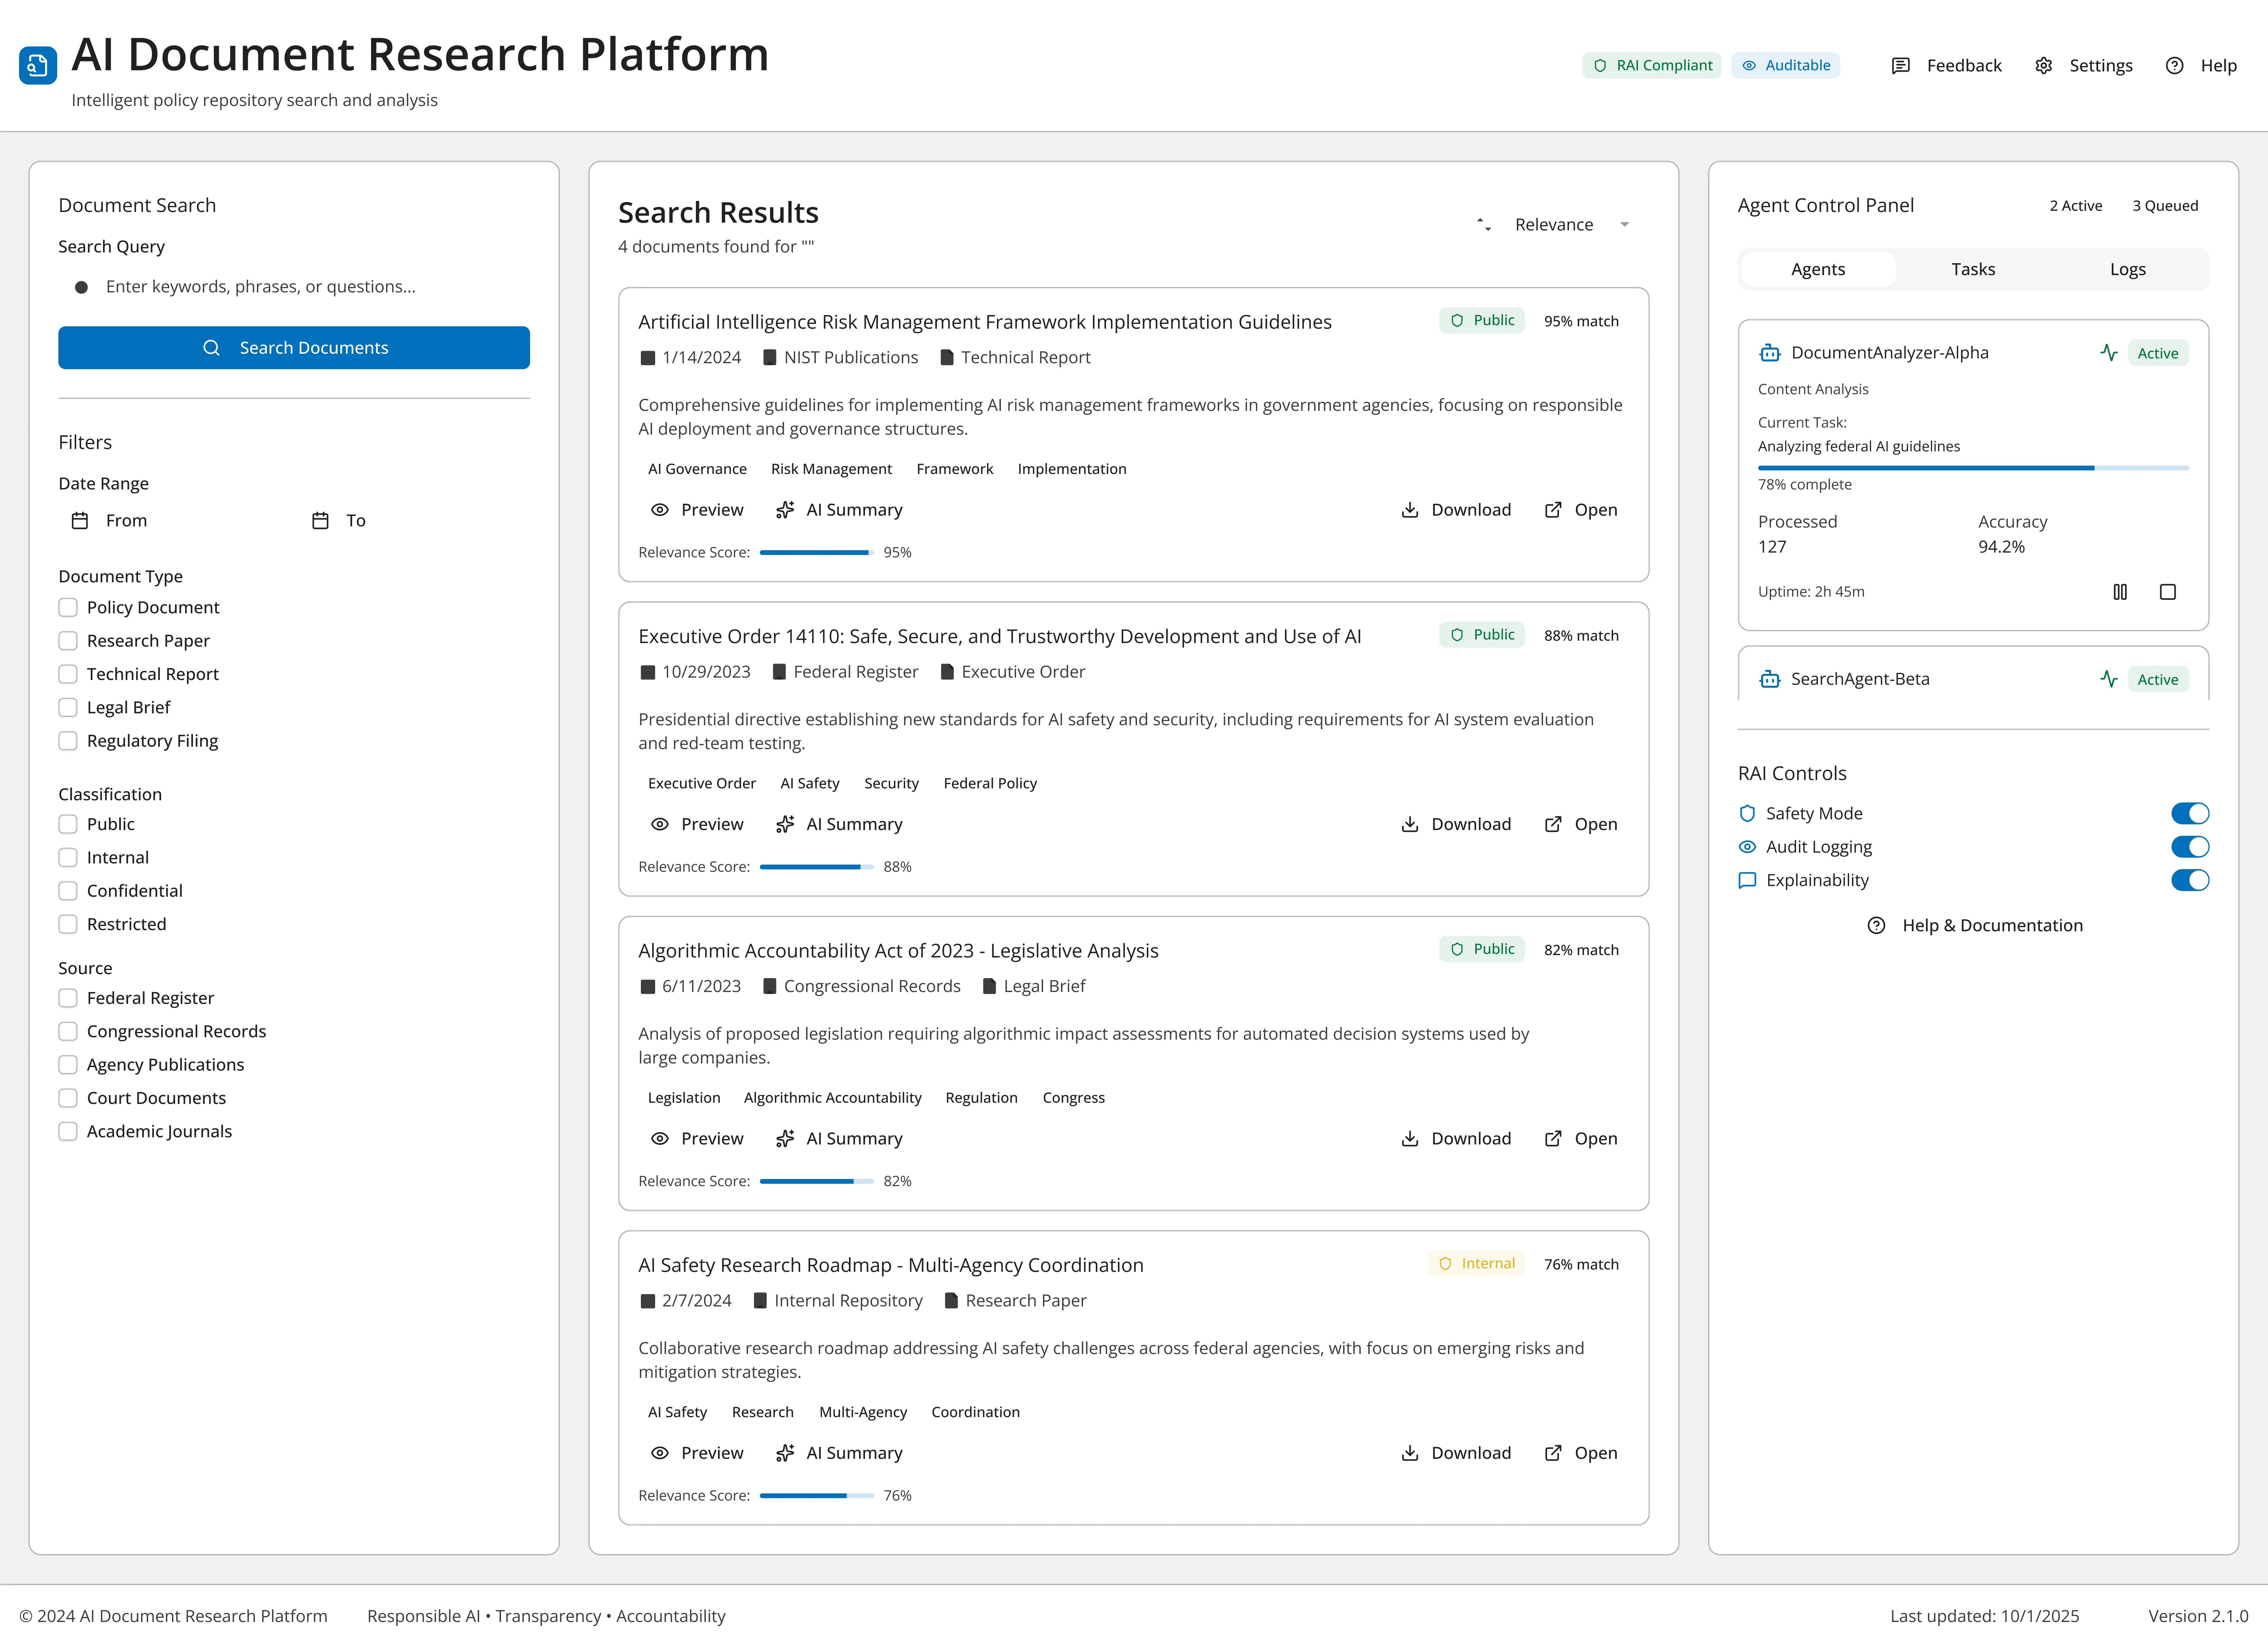The height and width of the screenshot is (1647, 2268).
Task: Switch to the Logs tab
Action: 2128,269
